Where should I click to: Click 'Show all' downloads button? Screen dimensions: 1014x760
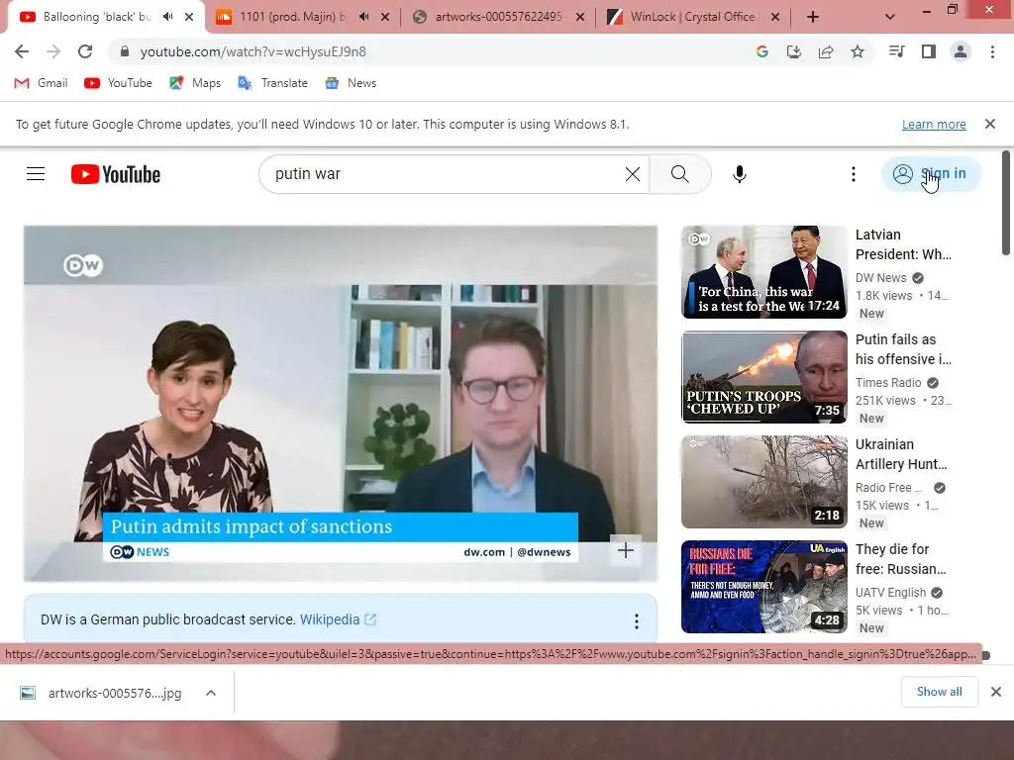[940, 692]
